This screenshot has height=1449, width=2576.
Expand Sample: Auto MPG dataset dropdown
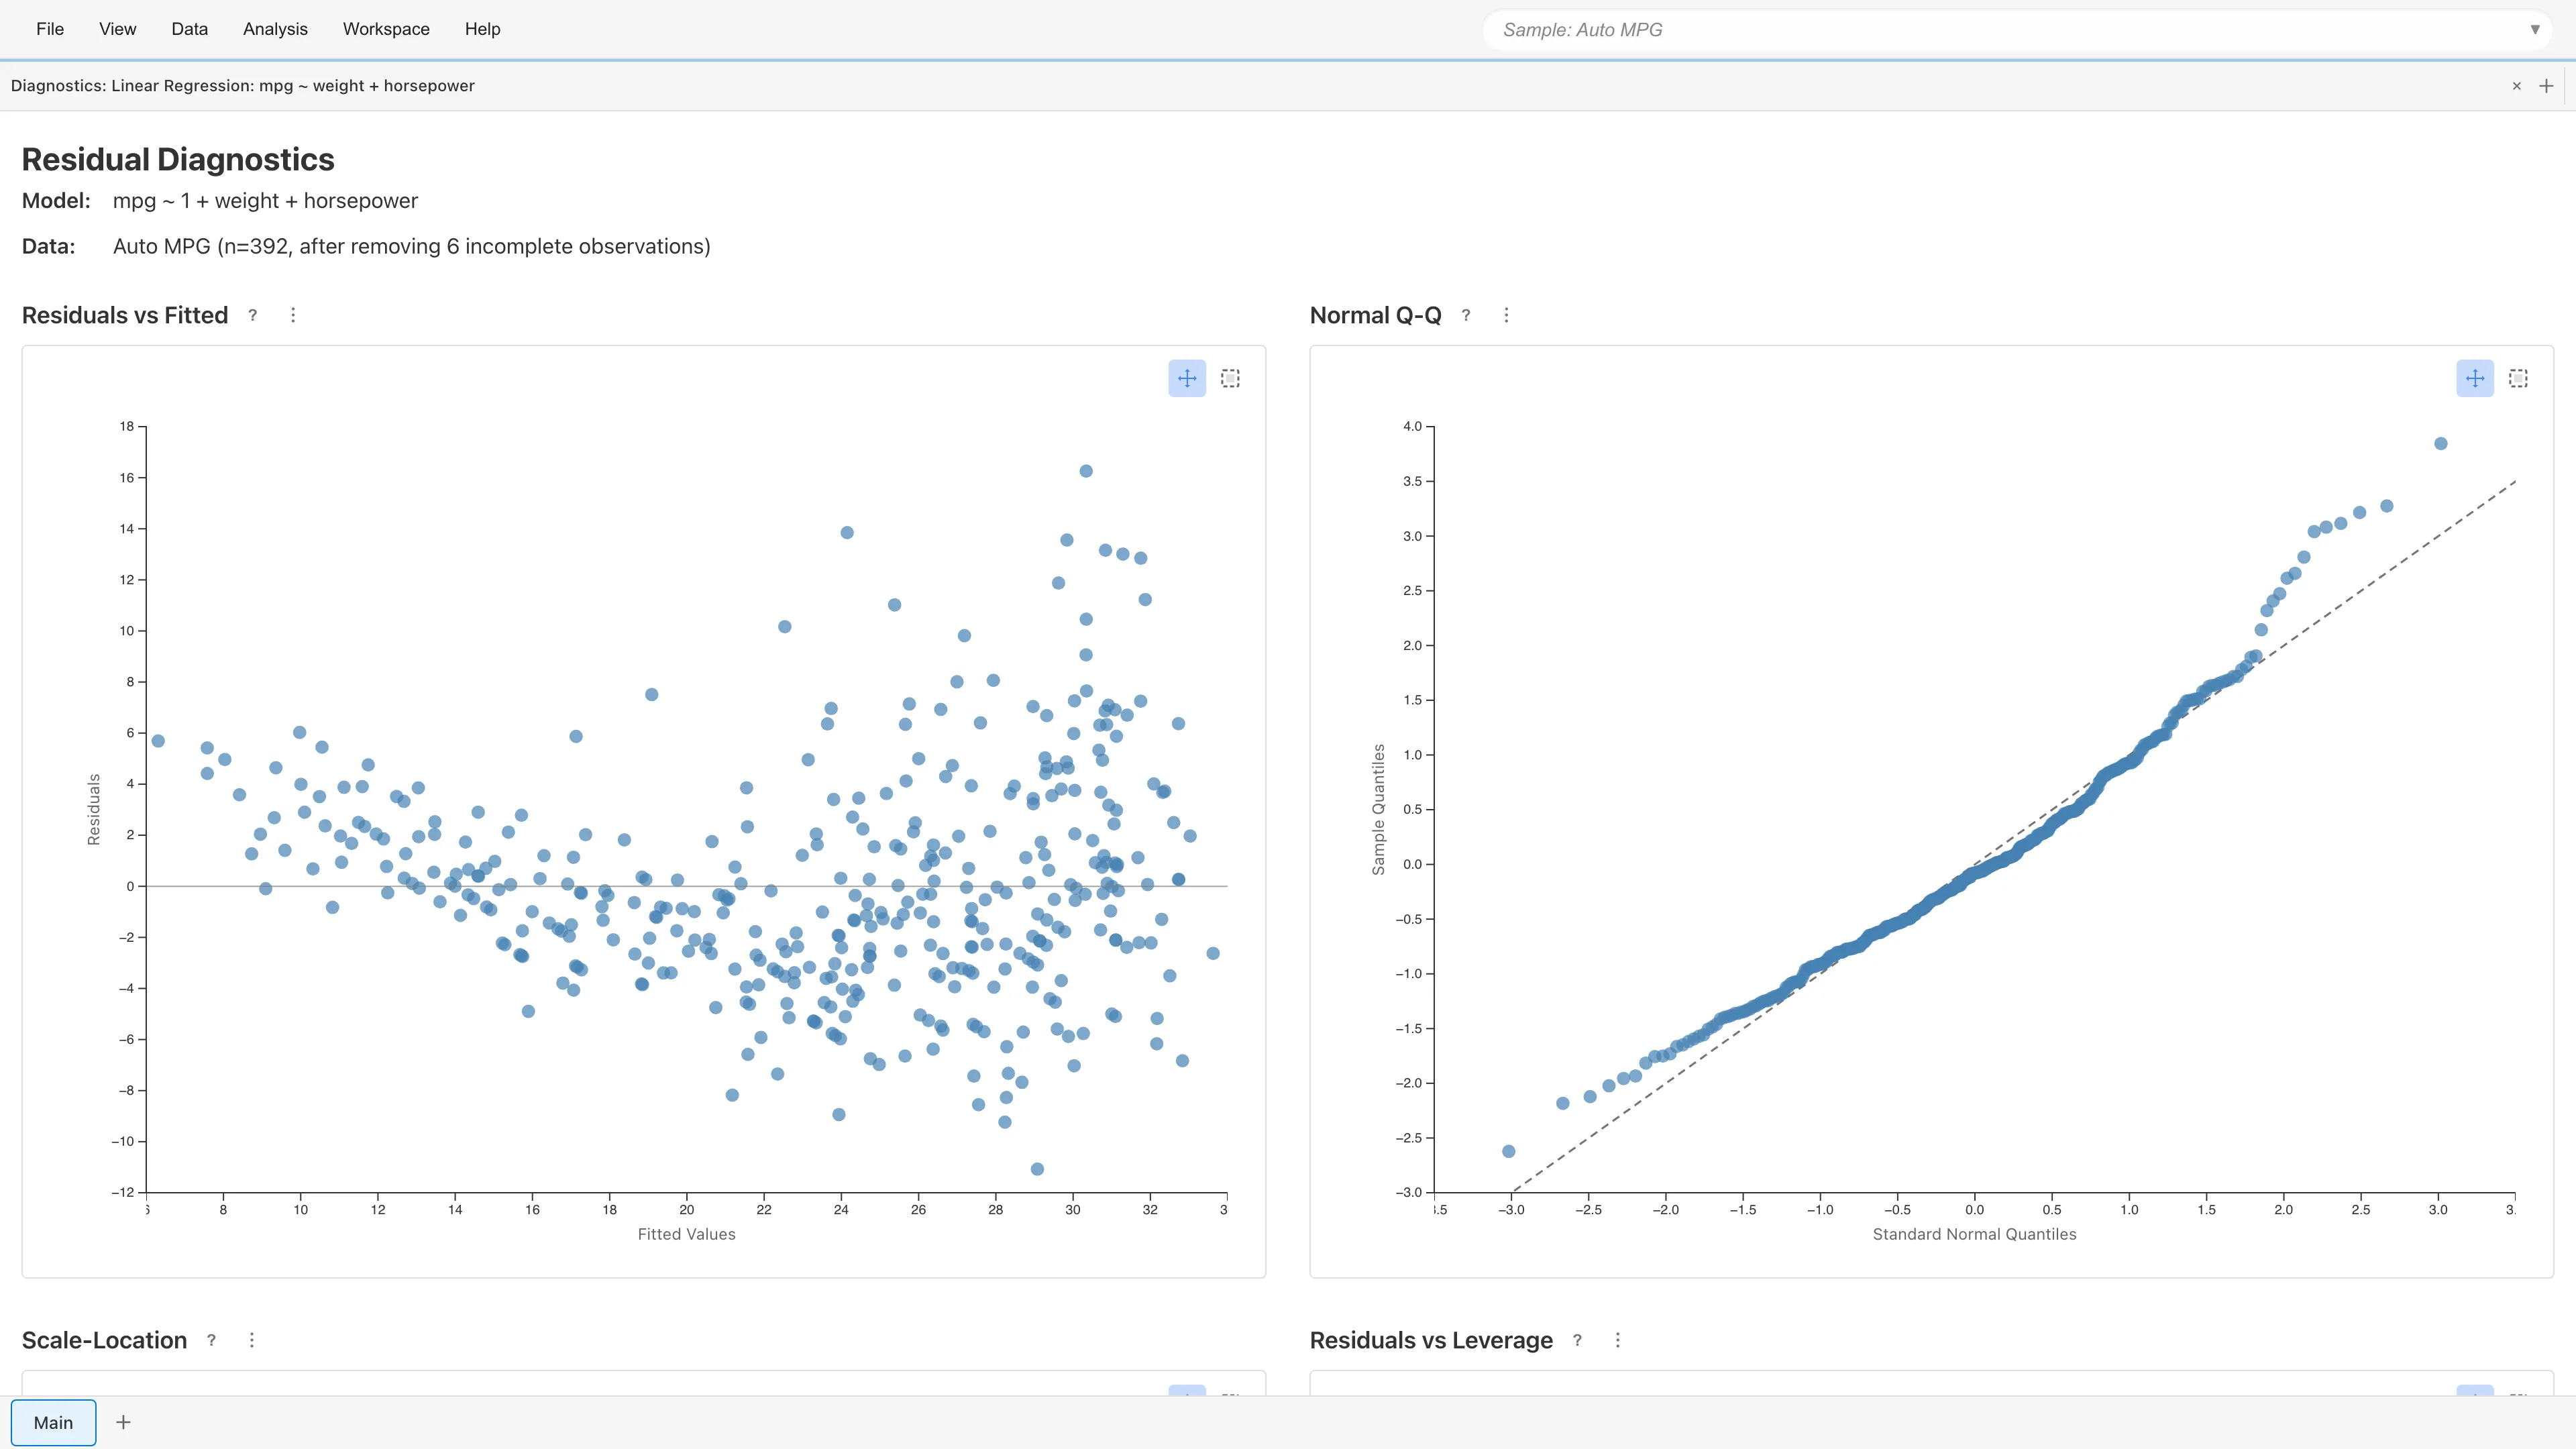(x=2534, y=29)
